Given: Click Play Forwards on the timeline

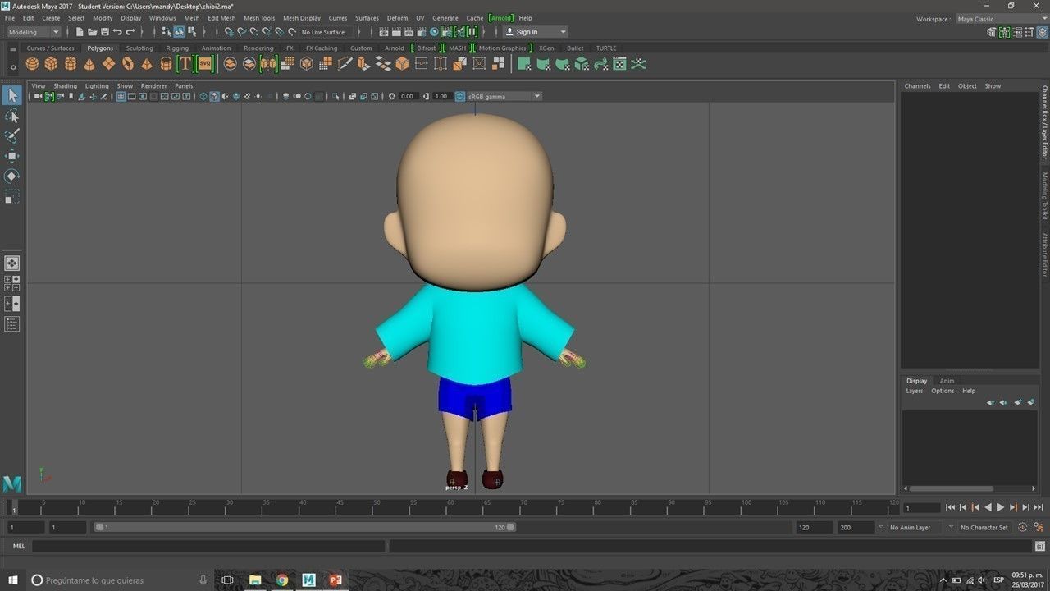Looking at the screenshot, I should click(1000, 508).
